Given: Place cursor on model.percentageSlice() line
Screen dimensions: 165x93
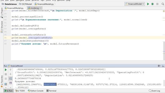Looking at the screenshot, I should [x=27, y=17].
